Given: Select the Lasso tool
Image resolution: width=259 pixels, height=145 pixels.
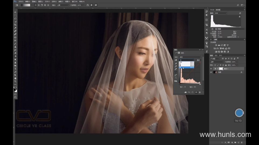Looking at the screenshot, I should [x=15, y=19].
